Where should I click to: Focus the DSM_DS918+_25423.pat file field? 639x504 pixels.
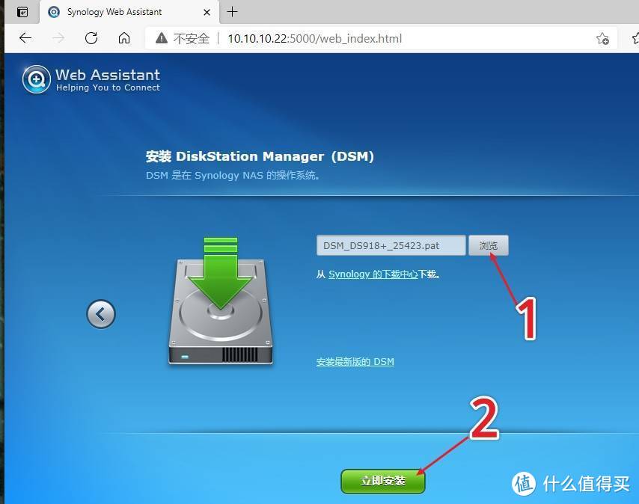(x=391, y=245)
